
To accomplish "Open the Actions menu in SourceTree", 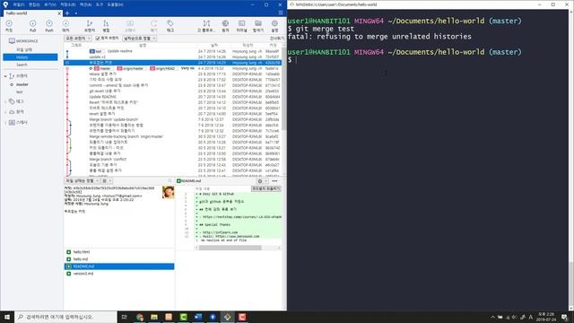I will (86, 4).
